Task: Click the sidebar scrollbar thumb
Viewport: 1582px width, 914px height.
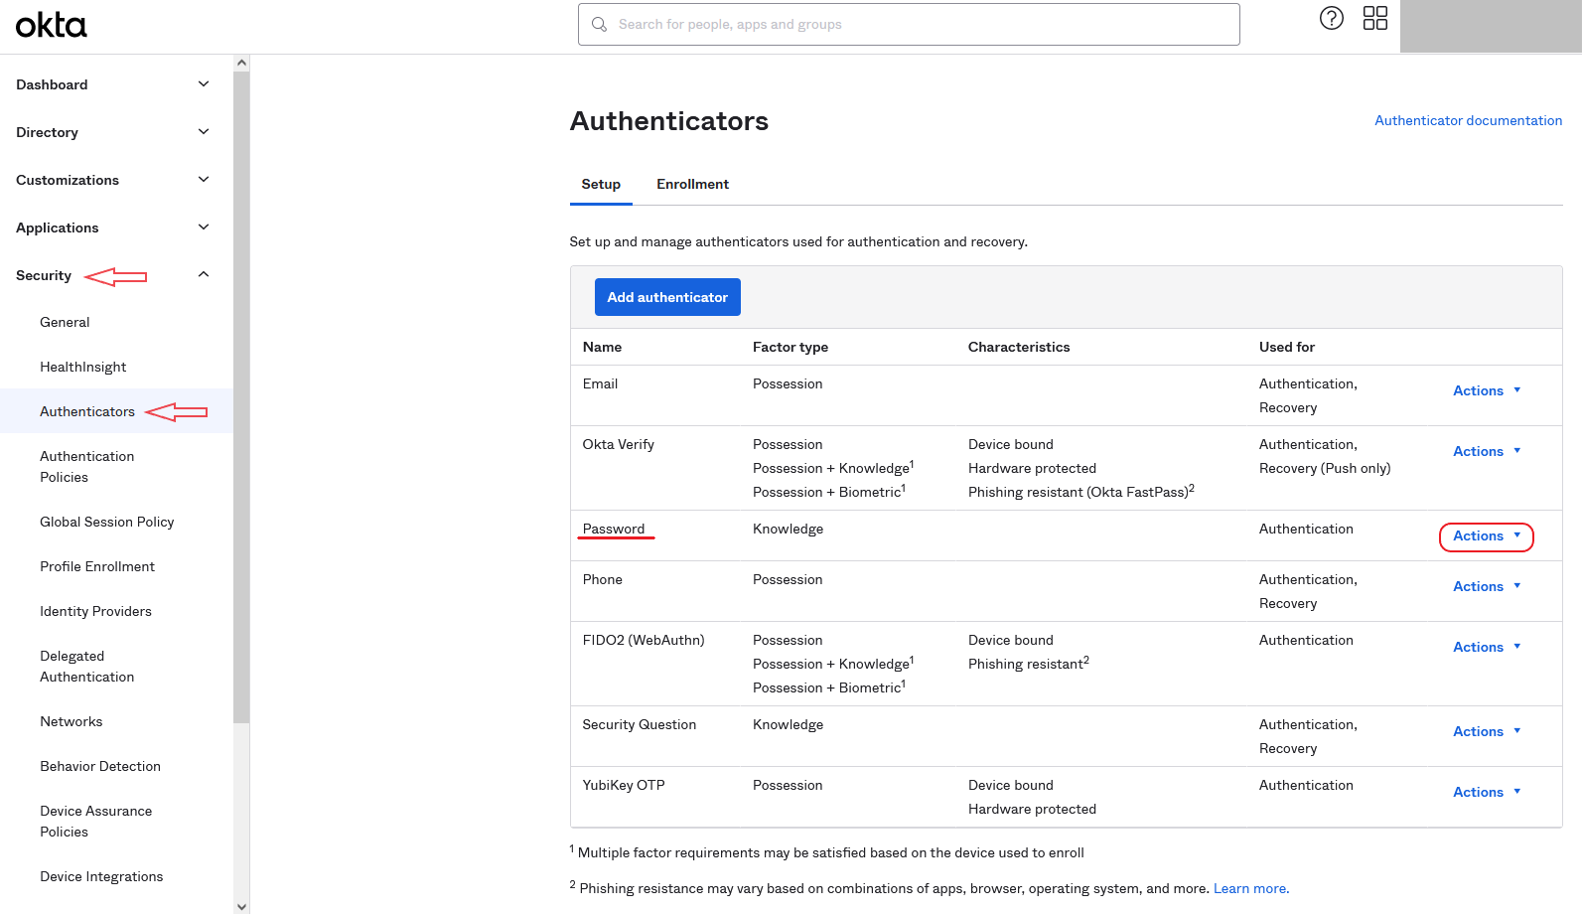Action: pos(241,397)
